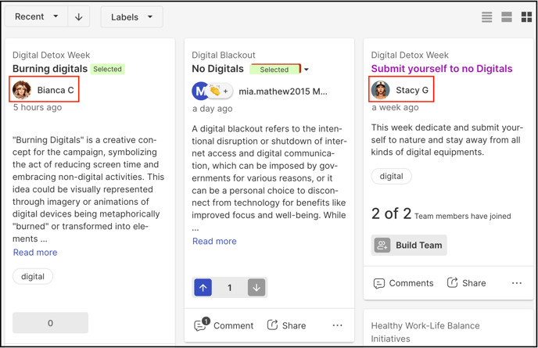Read more of Burning digitals description

(x=35, y=253)
